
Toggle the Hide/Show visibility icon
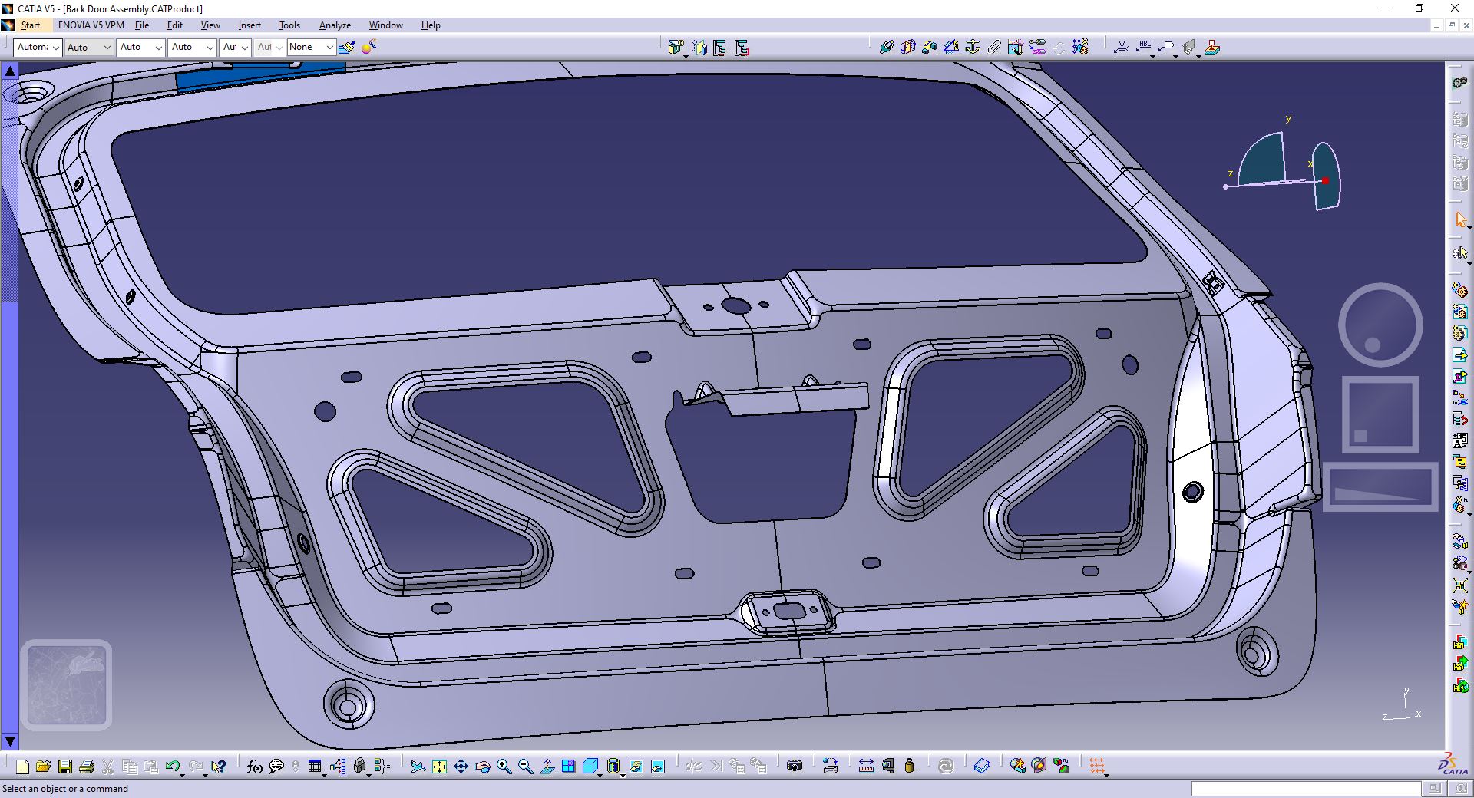pos(636,766)
